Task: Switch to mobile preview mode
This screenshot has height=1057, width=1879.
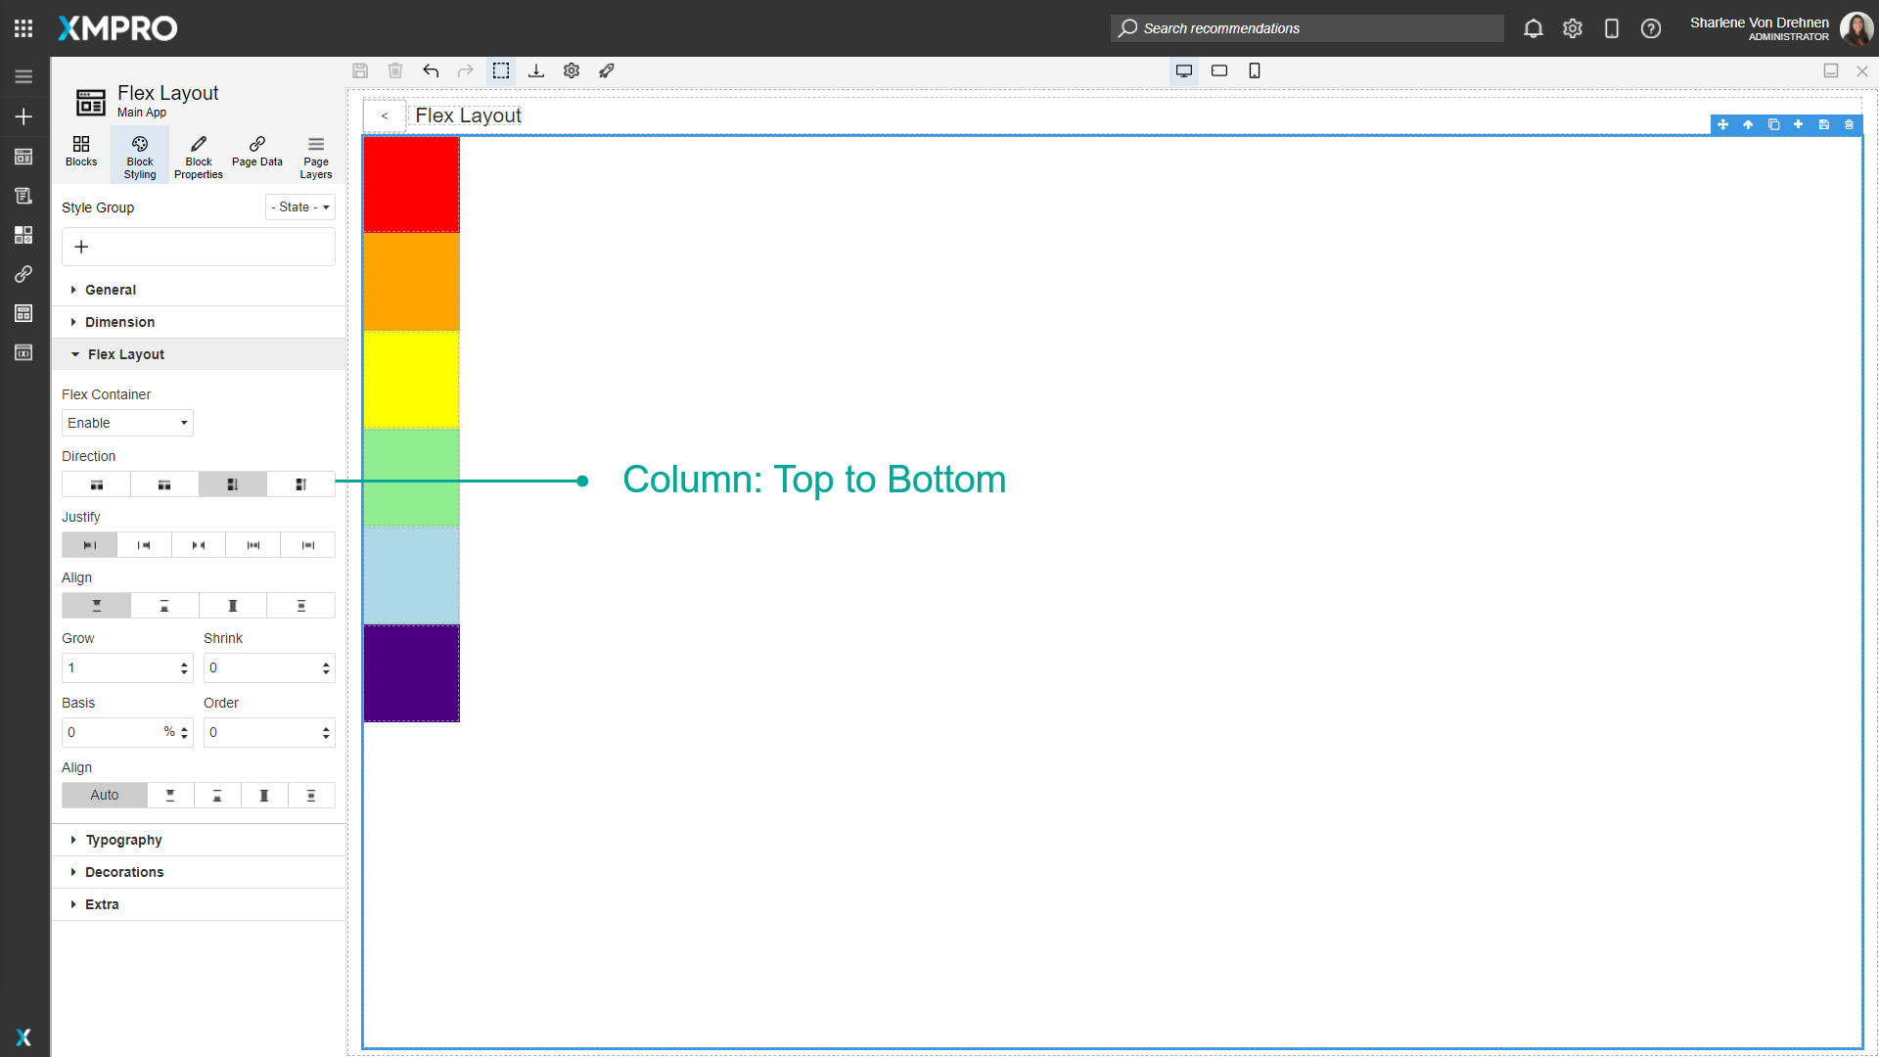Action: pos(1255,70)
